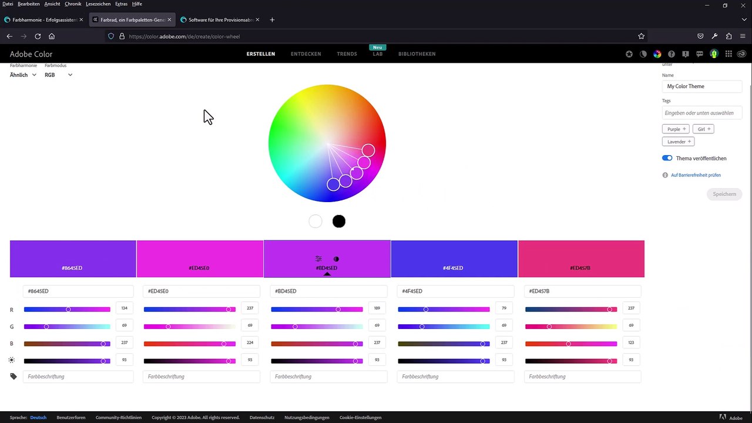Click the color tag label icon
Viewport: 752px width, 423px height.
coord(14,376)
